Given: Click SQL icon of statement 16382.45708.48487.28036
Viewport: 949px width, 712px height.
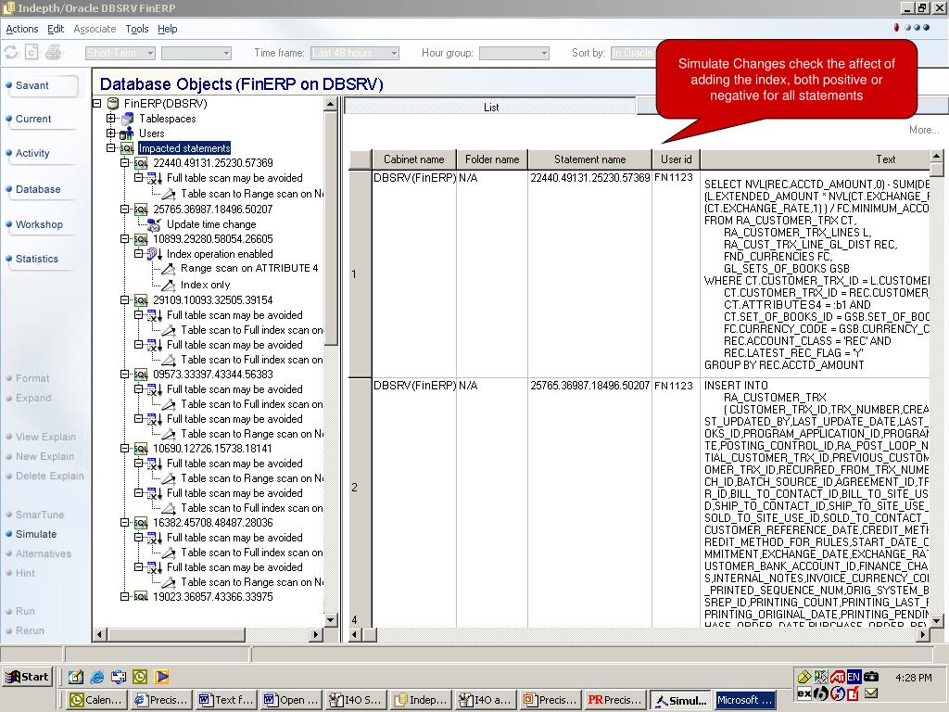Looking at the screenshot, I should (x=141, y=523).
